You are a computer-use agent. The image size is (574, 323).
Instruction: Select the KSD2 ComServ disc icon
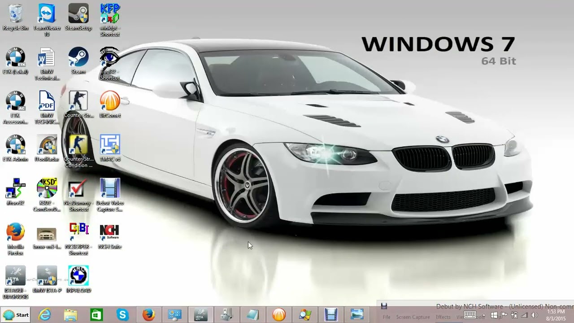point(47,195)
